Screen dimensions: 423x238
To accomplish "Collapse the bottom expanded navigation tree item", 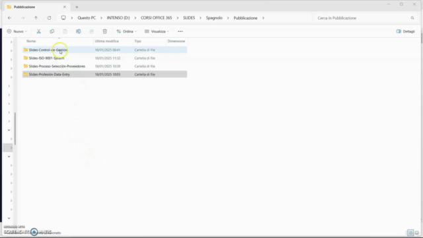I will click(x=9, y=218).
